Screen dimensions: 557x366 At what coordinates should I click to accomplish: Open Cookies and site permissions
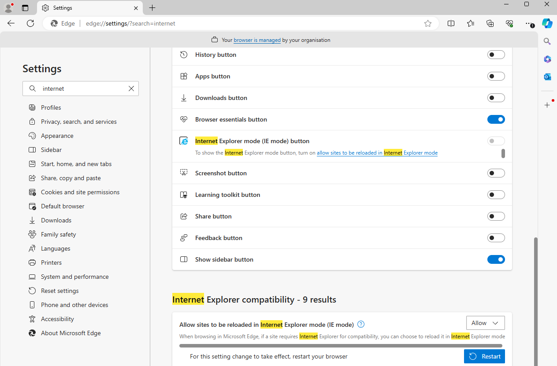point(80,192)
